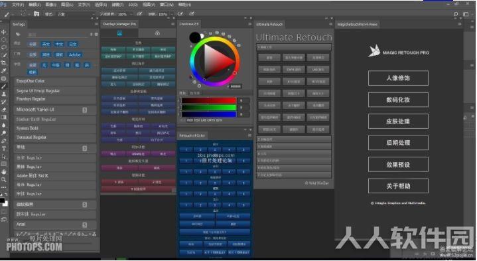The width and height of the screenshot is (477, 261).
Task: Select the Pen tool
Action: (x=4, y=141)
